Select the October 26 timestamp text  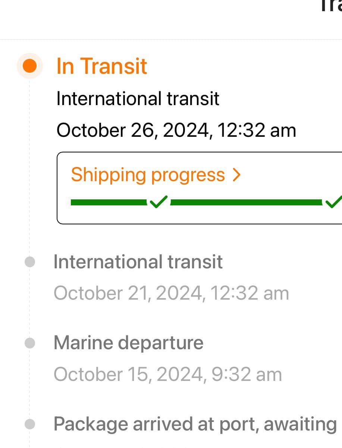point(176,130)
